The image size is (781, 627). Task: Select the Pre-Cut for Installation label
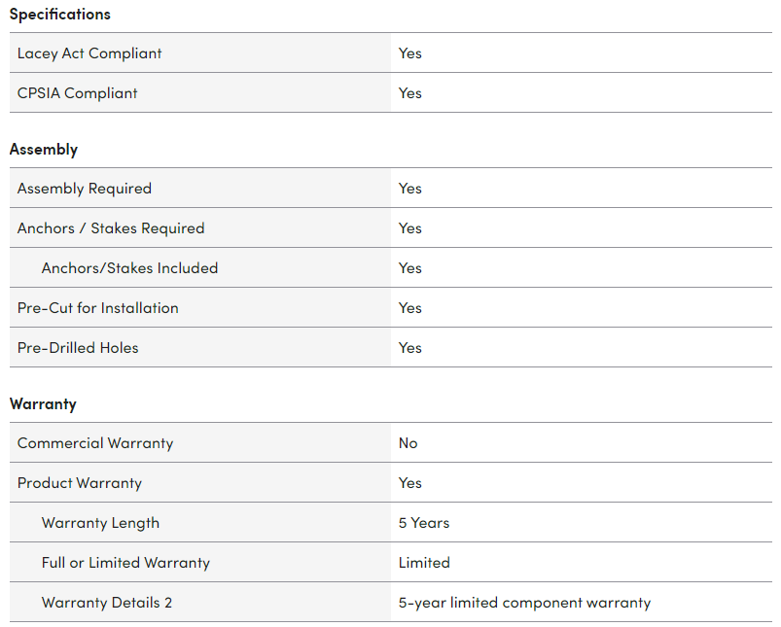(x=98, y=308)
